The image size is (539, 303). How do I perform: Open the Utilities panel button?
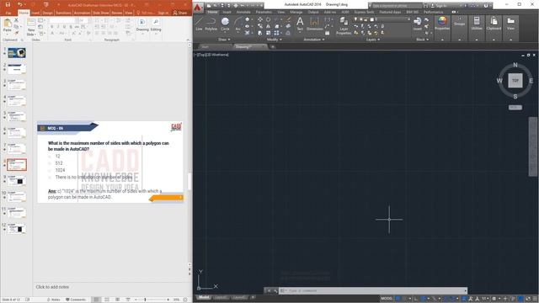[x=477, y=24]
